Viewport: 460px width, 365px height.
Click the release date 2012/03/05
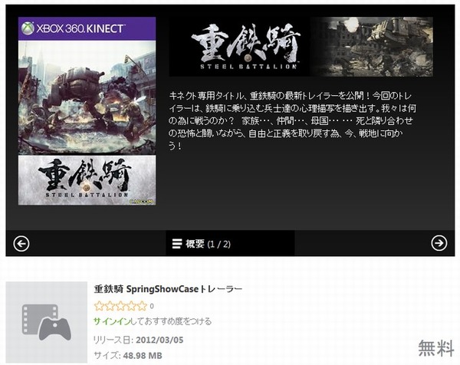click(159, 340)
